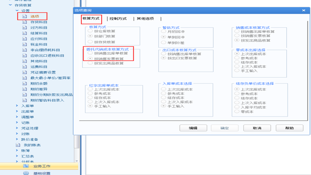Expand the 跌价准备 tree node
Screen dimensions: 311x175
[x=17, y=139]
